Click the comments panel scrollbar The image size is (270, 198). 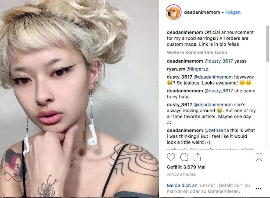tap(267, 43)
